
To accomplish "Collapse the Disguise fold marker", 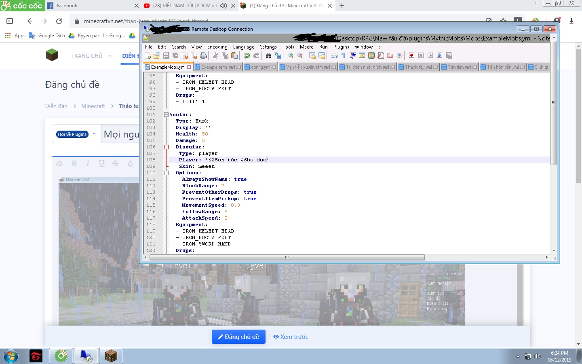I will point(166,147).
